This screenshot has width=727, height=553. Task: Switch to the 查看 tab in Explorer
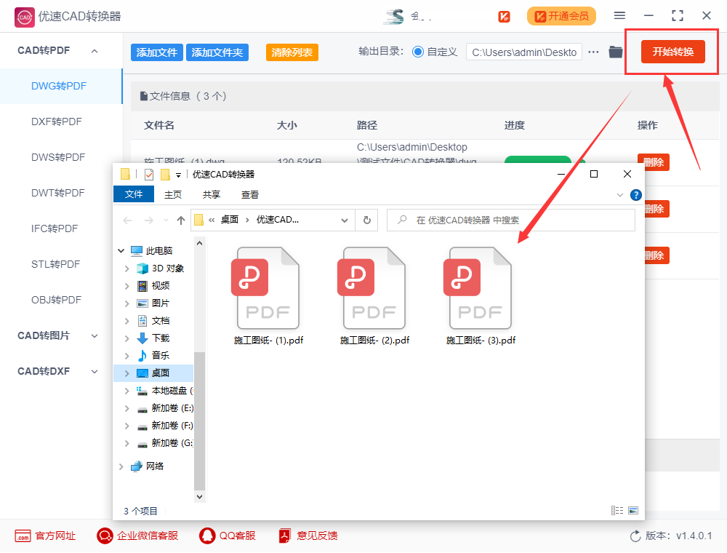coord(249,194)
